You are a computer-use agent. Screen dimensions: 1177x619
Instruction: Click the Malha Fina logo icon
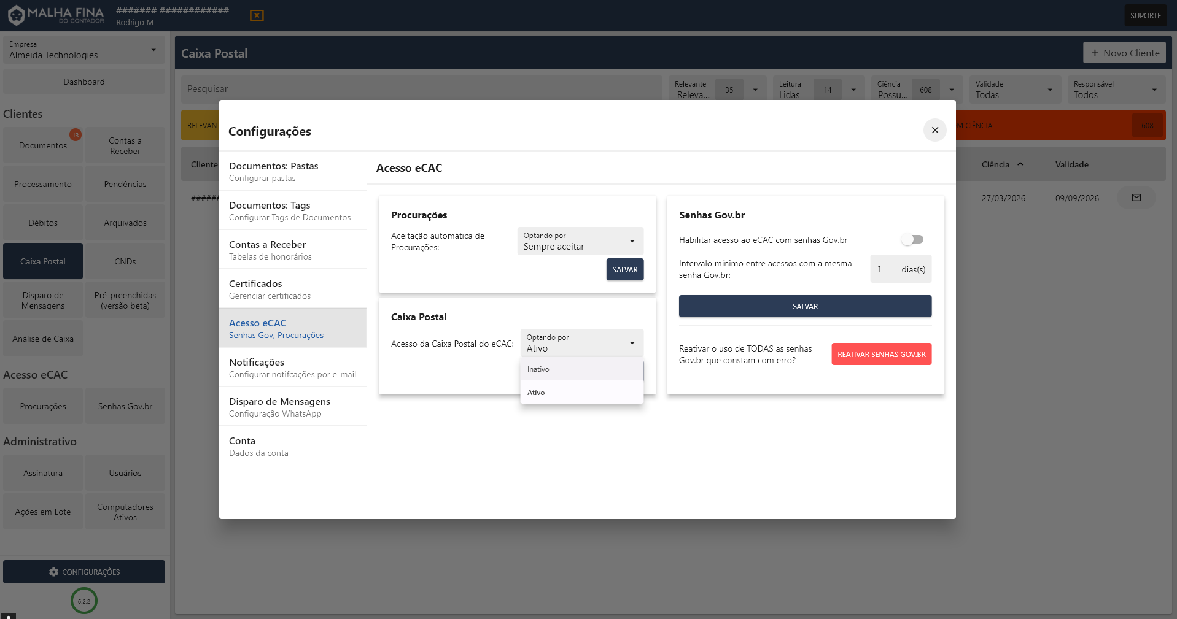pos(17,15)
